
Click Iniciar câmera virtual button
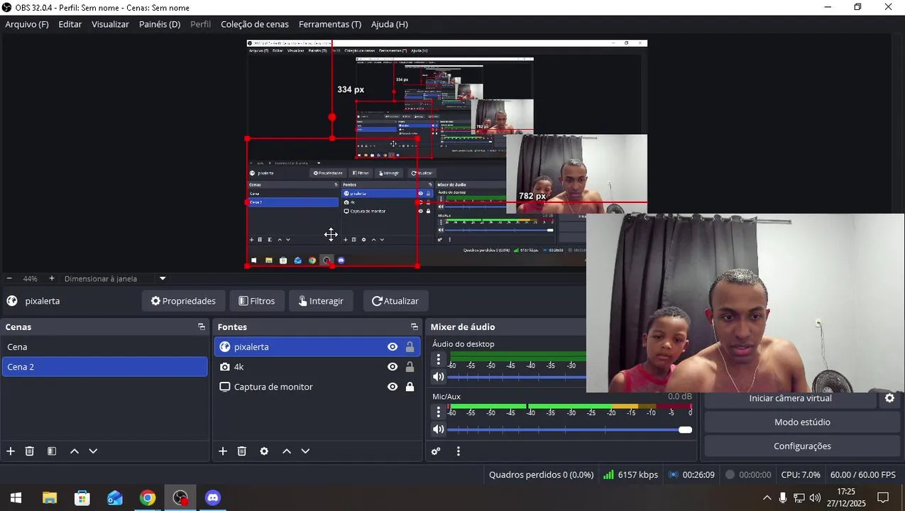790,399
